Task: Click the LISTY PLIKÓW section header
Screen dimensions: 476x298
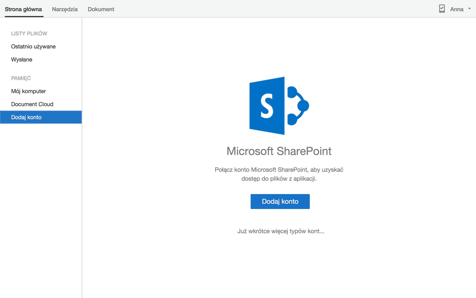Action: coord(29,34)
